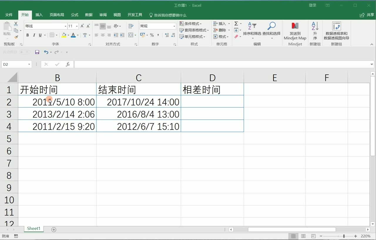Open the font size dropdown

click(x=77, y=26)
